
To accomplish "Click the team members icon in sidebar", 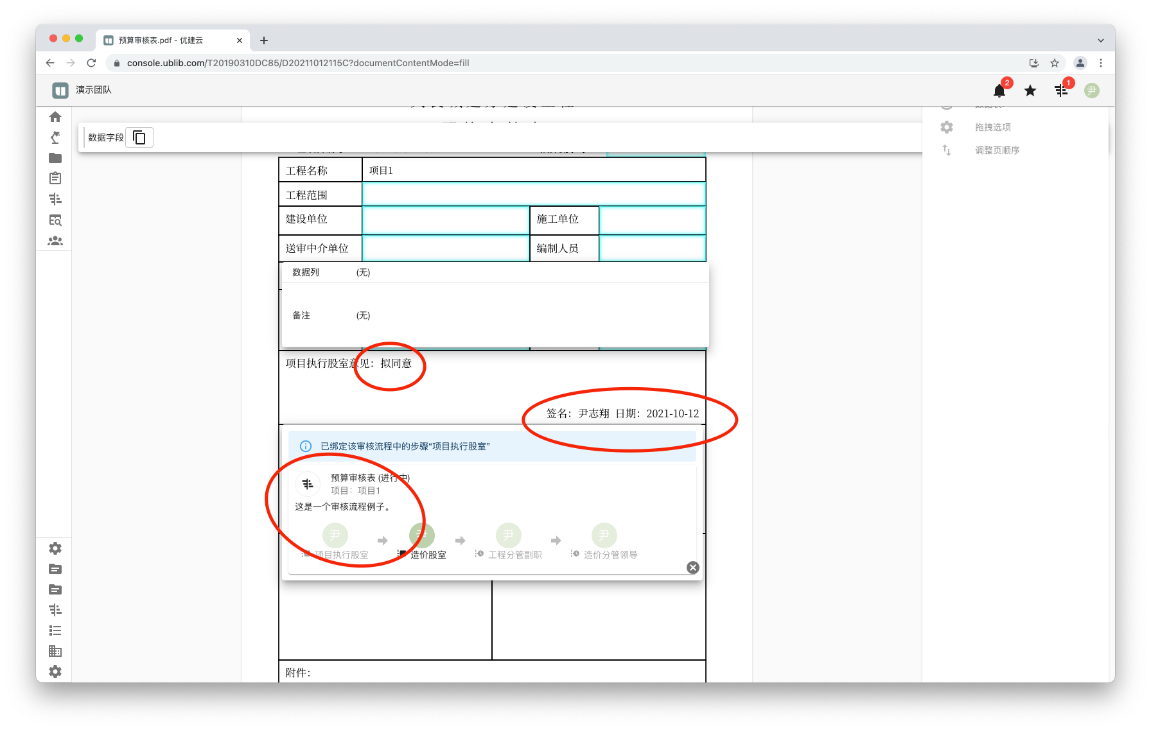I will (x=55, y=241).
